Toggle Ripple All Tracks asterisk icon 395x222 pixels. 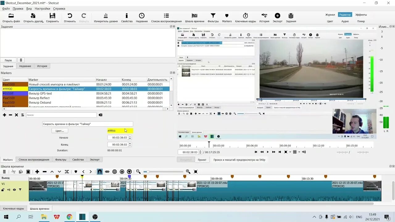click(122, 172)
